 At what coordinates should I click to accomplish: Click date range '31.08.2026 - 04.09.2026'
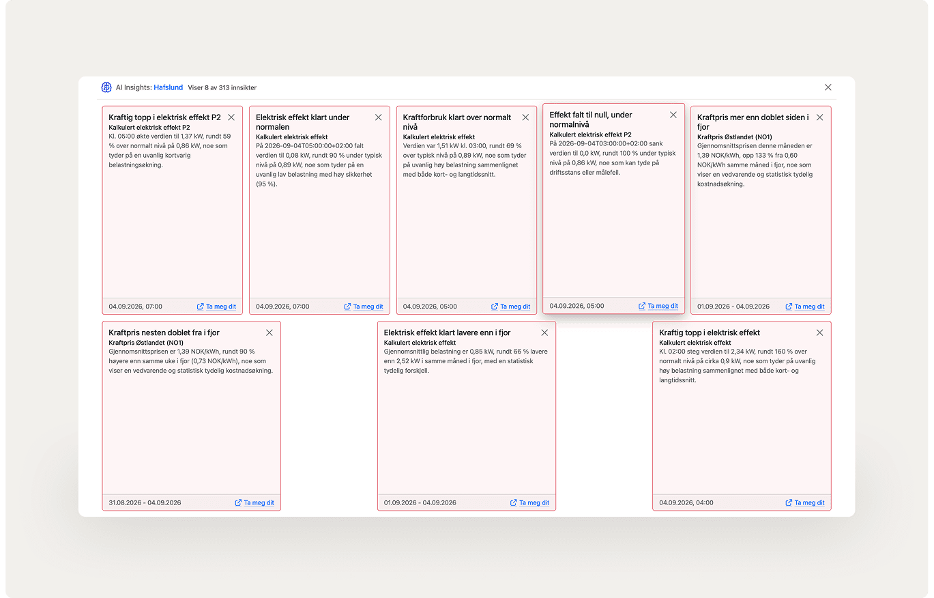tap(145, 502)
